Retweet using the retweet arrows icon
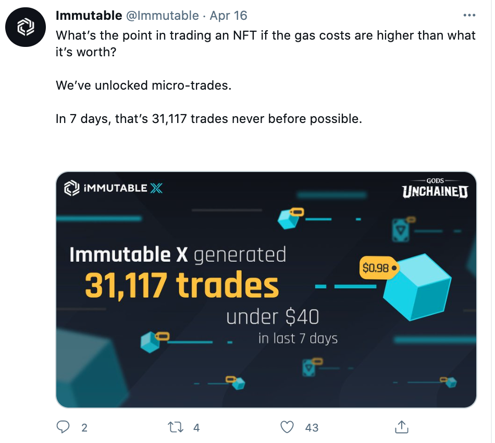This screenshot has height=443, width=495. pos(176,427)
